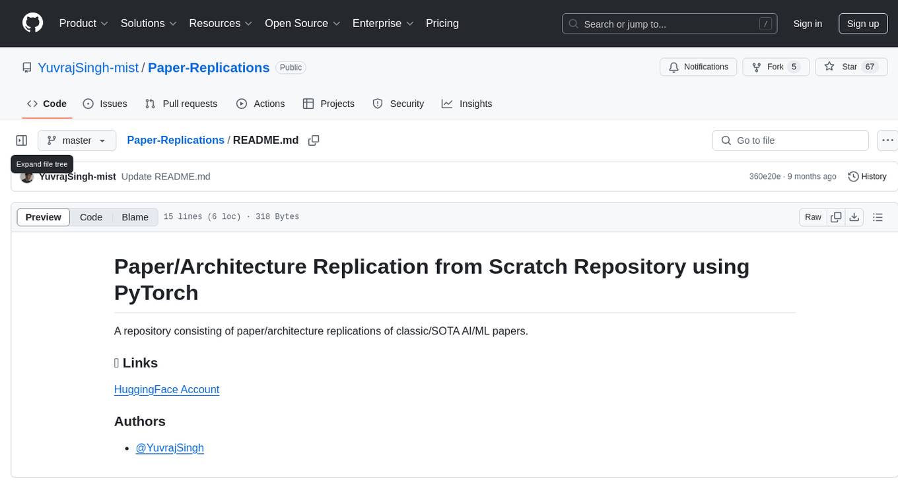Open the YuvrajSingh-mist commit author link
The height and width of the screenshot is (504, 898).
pos(77,176)
